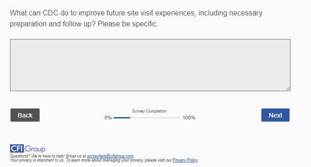Click the 'preparation and follow up?' text line
The height and width of the screenshot is (167, 311).
53,24
